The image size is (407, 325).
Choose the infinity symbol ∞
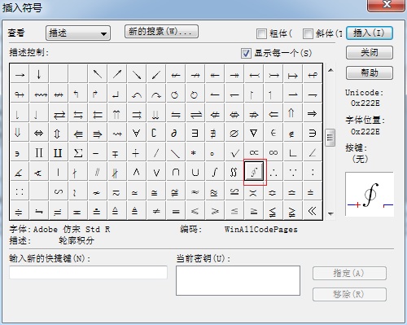(x=274, y=152)
